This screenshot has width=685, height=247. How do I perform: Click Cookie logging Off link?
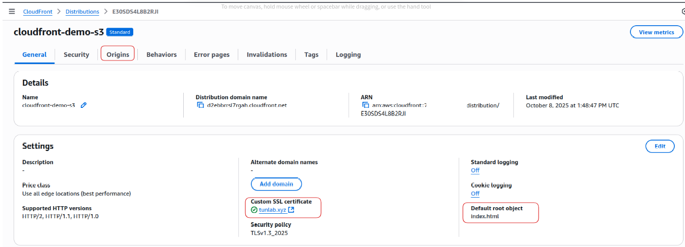[475, 194]
